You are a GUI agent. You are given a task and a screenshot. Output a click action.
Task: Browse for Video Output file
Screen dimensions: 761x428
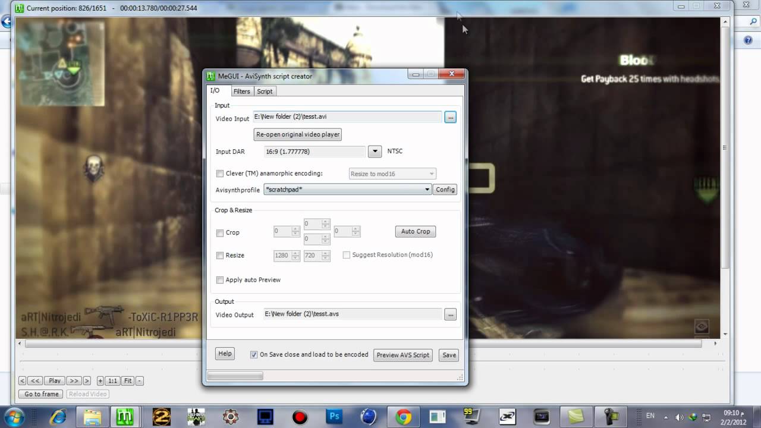450,314
